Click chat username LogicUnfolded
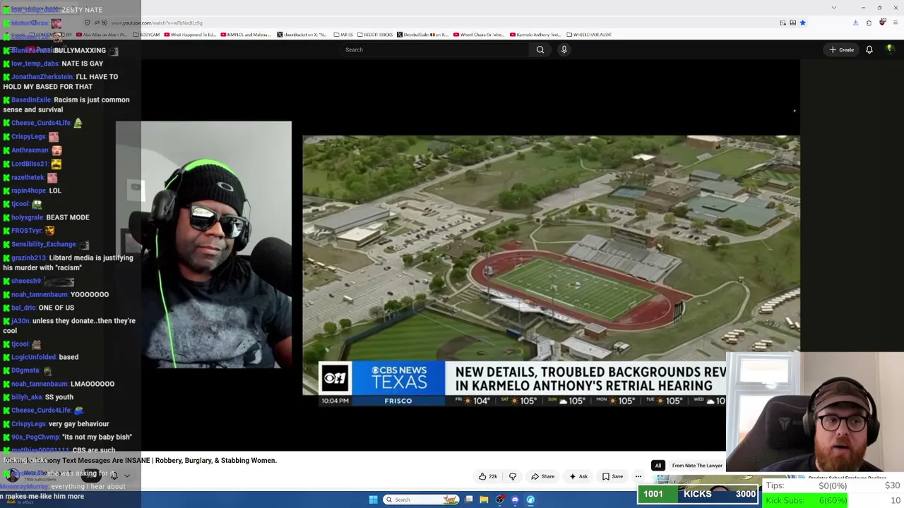This screenshot has height=508, width=904. tap(34, 357)
